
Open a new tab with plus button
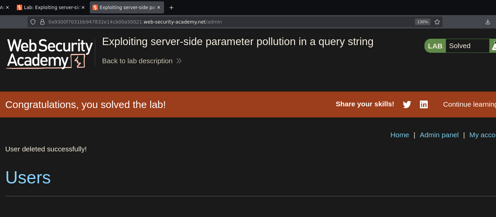click(x=171, y=7)
